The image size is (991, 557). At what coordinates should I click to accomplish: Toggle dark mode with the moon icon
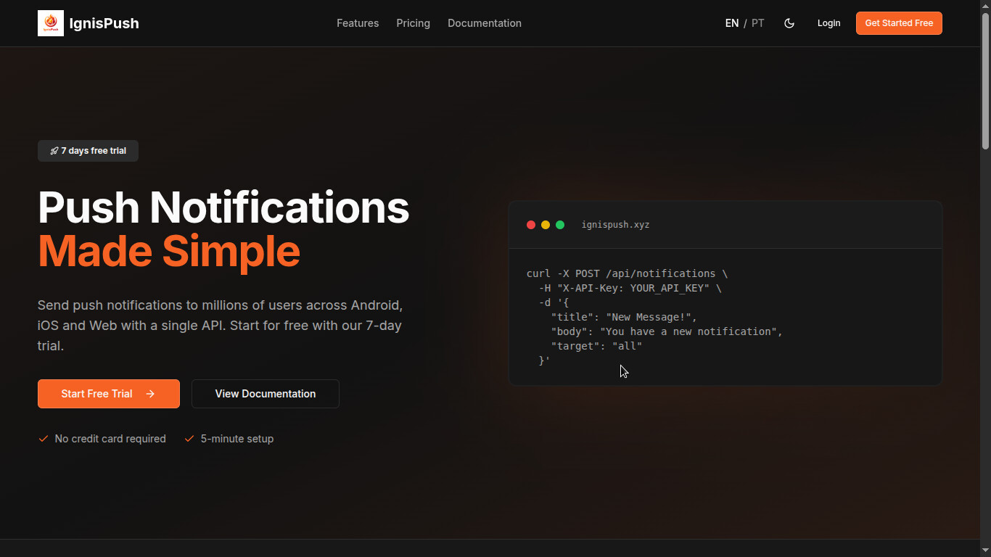789,22
